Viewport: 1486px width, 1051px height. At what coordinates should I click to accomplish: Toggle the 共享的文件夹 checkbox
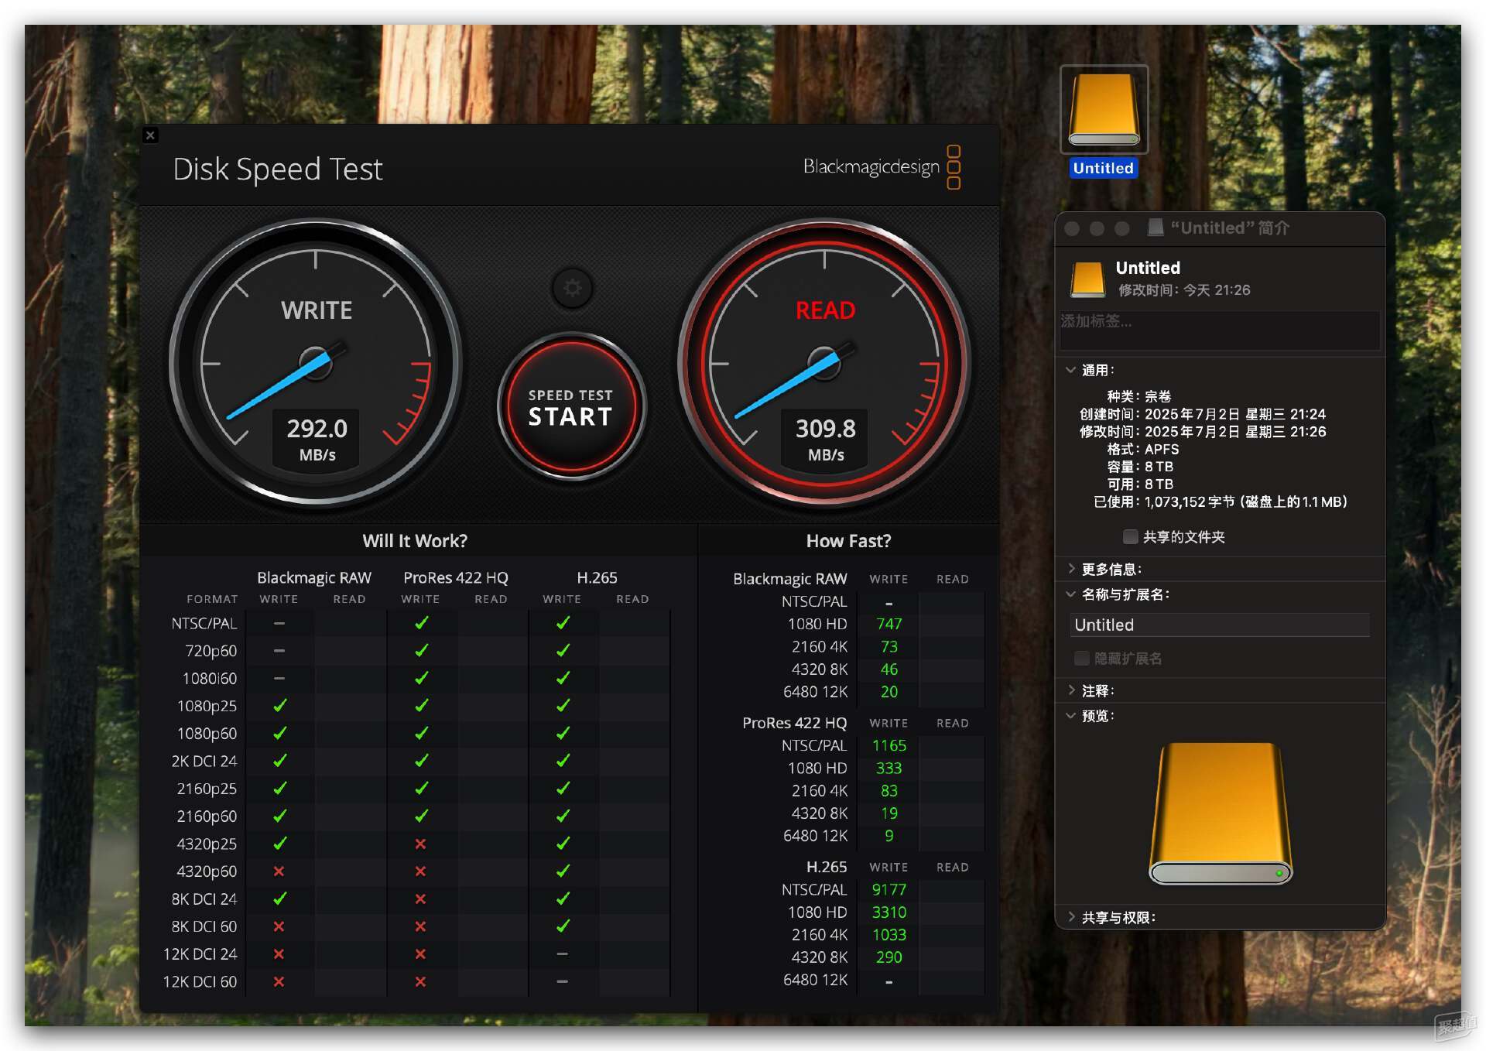[x=1130, y=536]
